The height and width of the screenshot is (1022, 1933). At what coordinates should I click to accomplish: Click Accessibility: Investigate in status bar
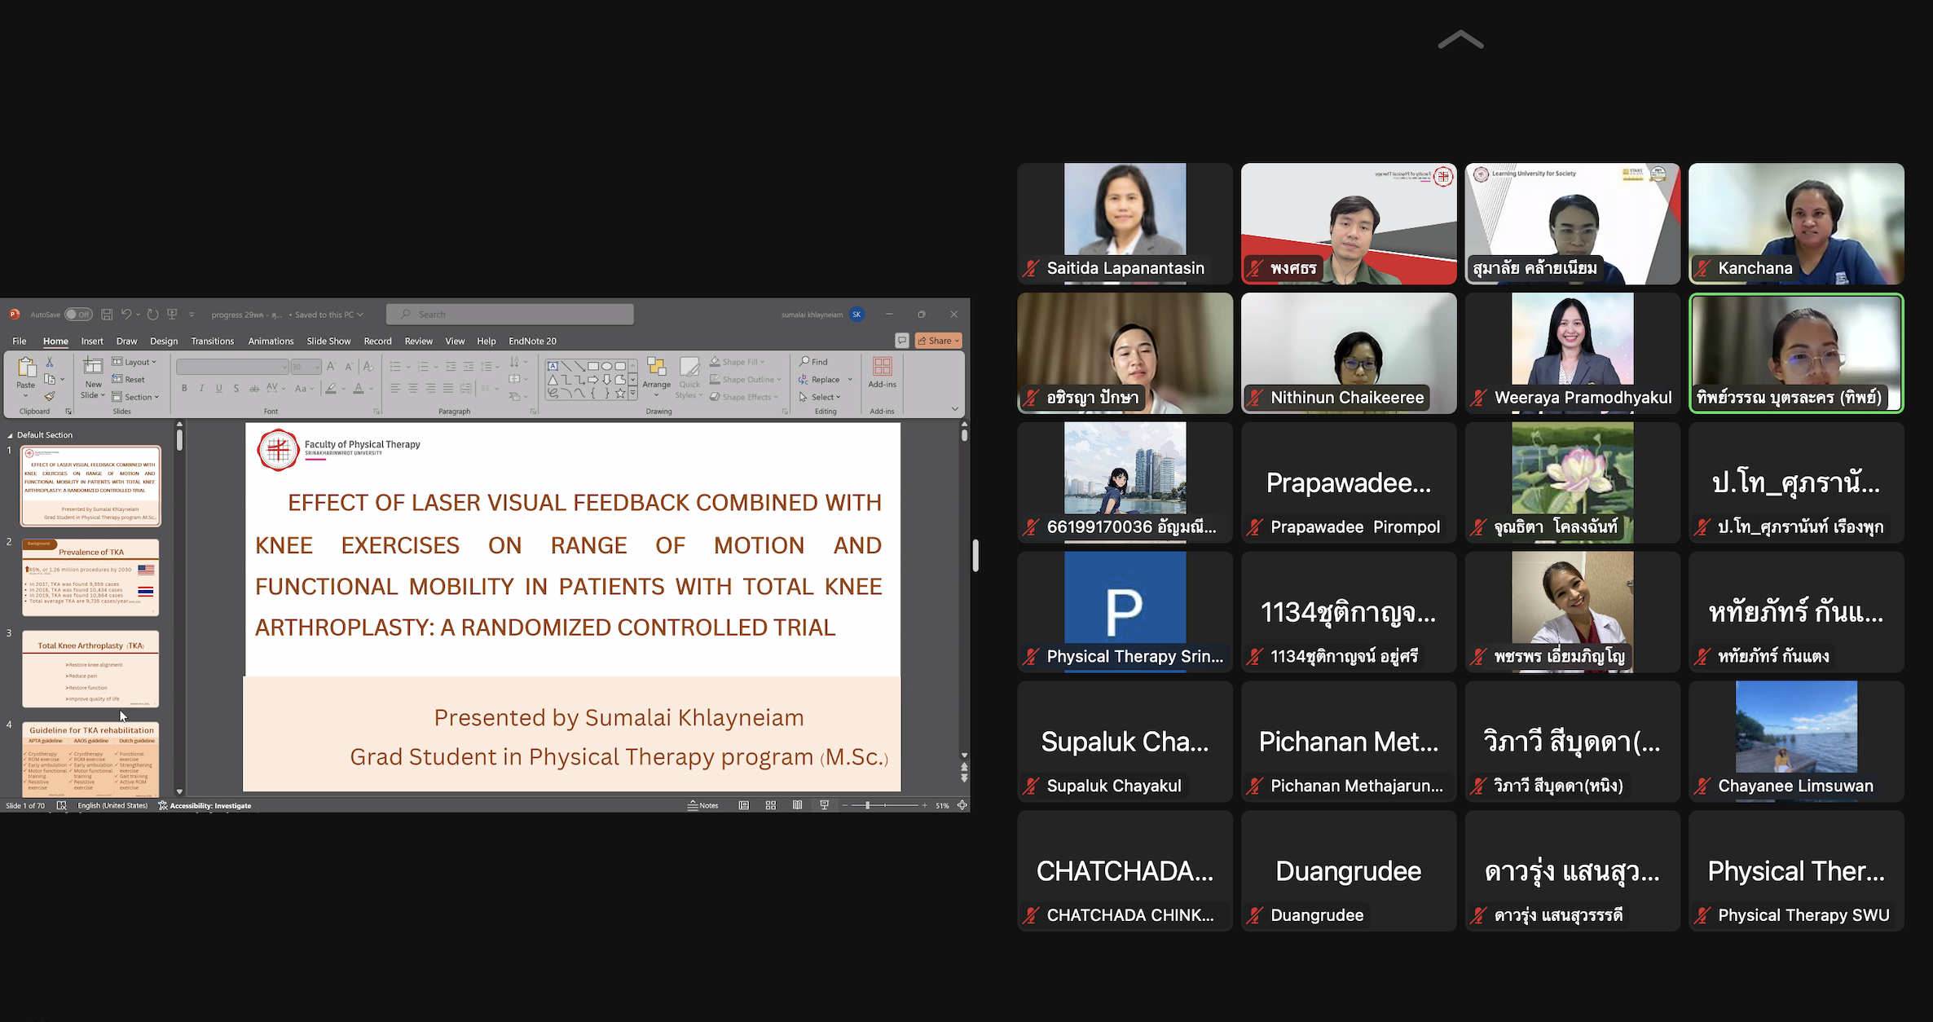(x=205, y=805)
